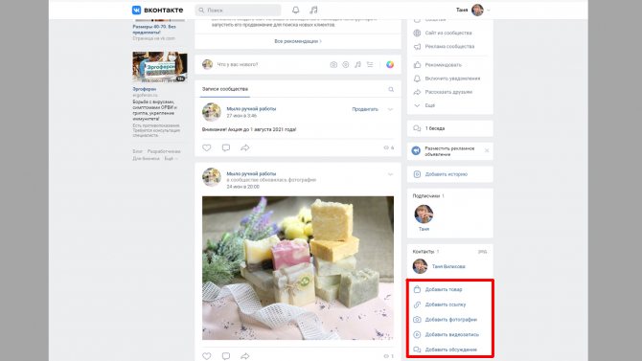Open options chevron on the 27 июн post

[x=390, y=109]
